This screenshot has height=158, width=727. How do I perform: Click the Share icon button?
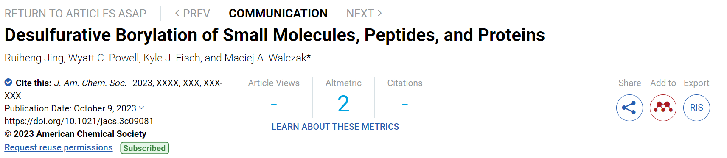pyautogui.click(x=629, y=108)
